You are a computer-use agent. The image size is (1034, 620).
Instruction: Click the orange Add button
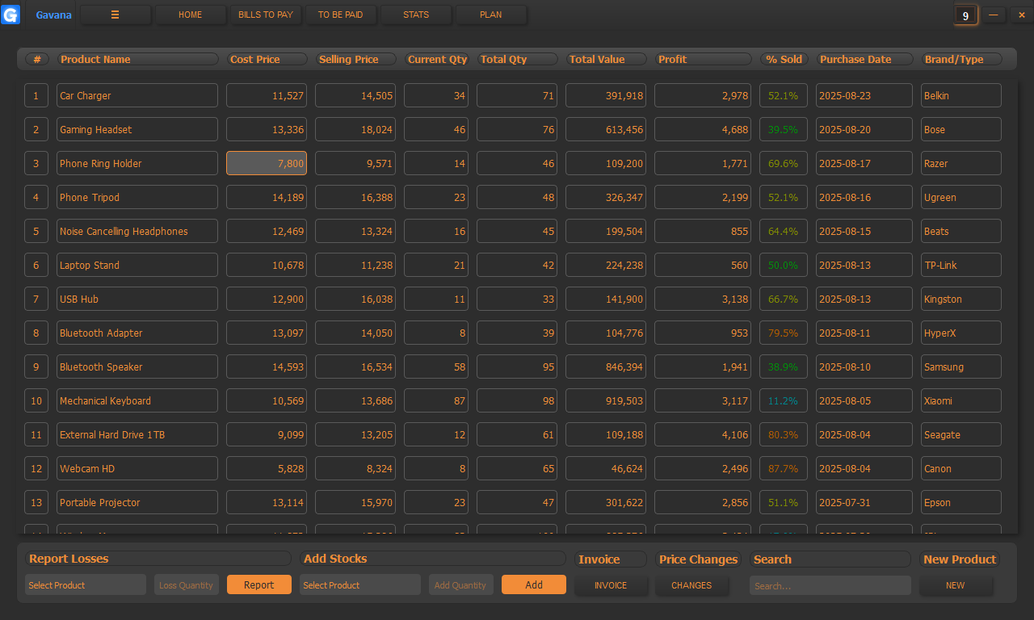(534, 584)
